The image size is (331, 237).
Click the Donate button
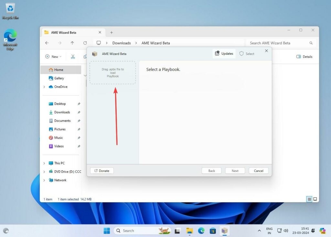[x=102, y=171]
